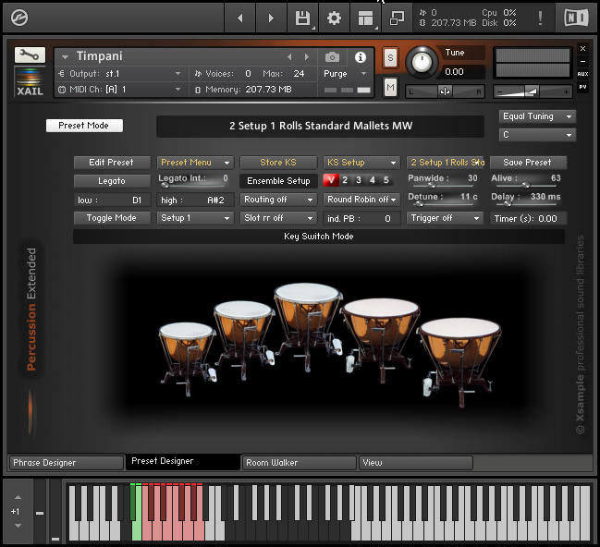The height and width of the screenshot is (547, 600).
Task: Open the Slot rr off dropdown
Action: tap(278, 218)
